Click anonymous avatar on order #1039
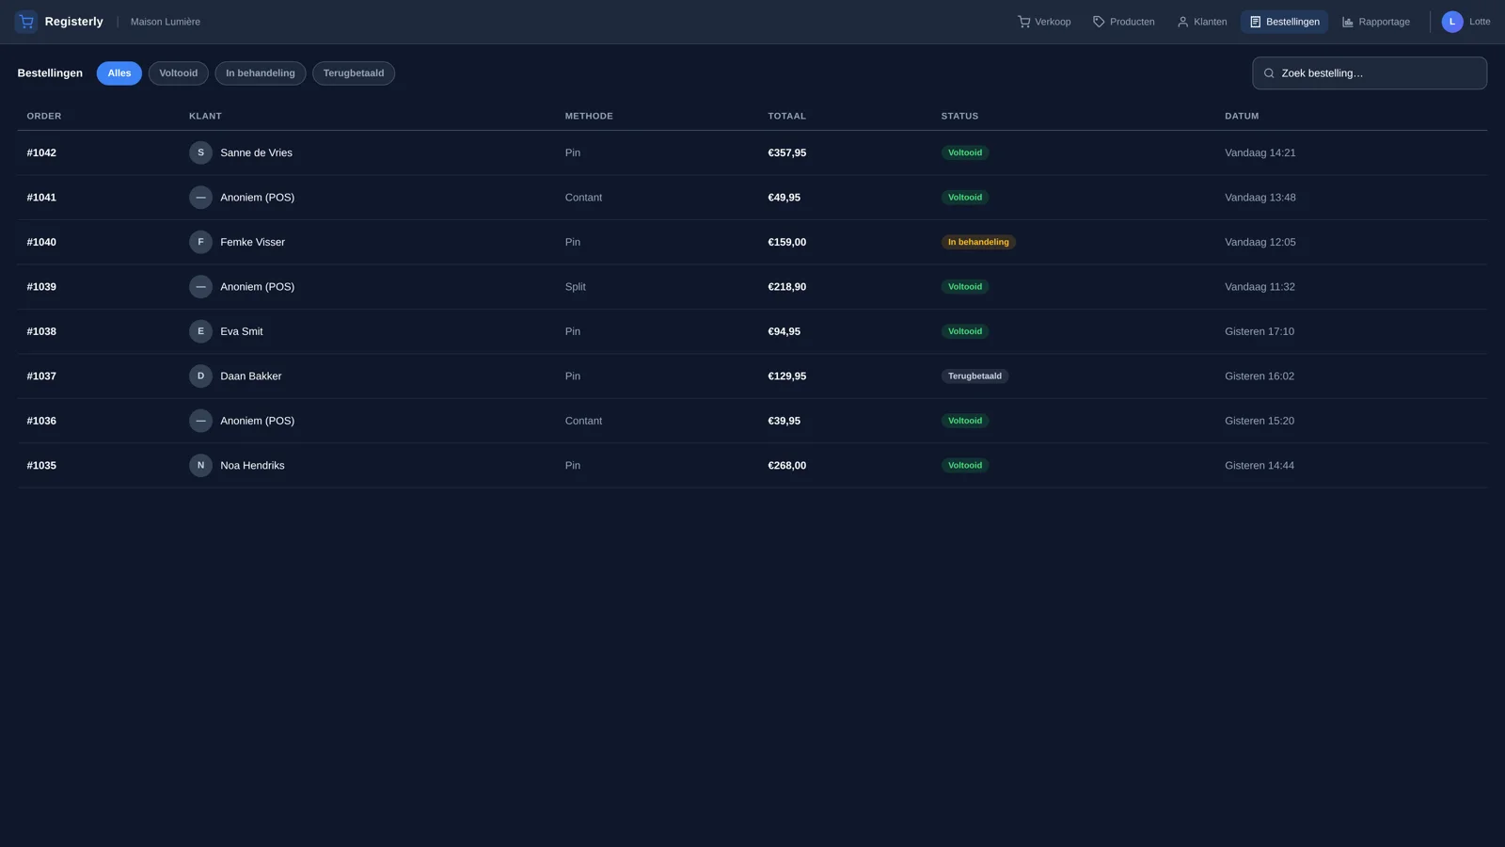1505x847 pixels. (200, 287)
